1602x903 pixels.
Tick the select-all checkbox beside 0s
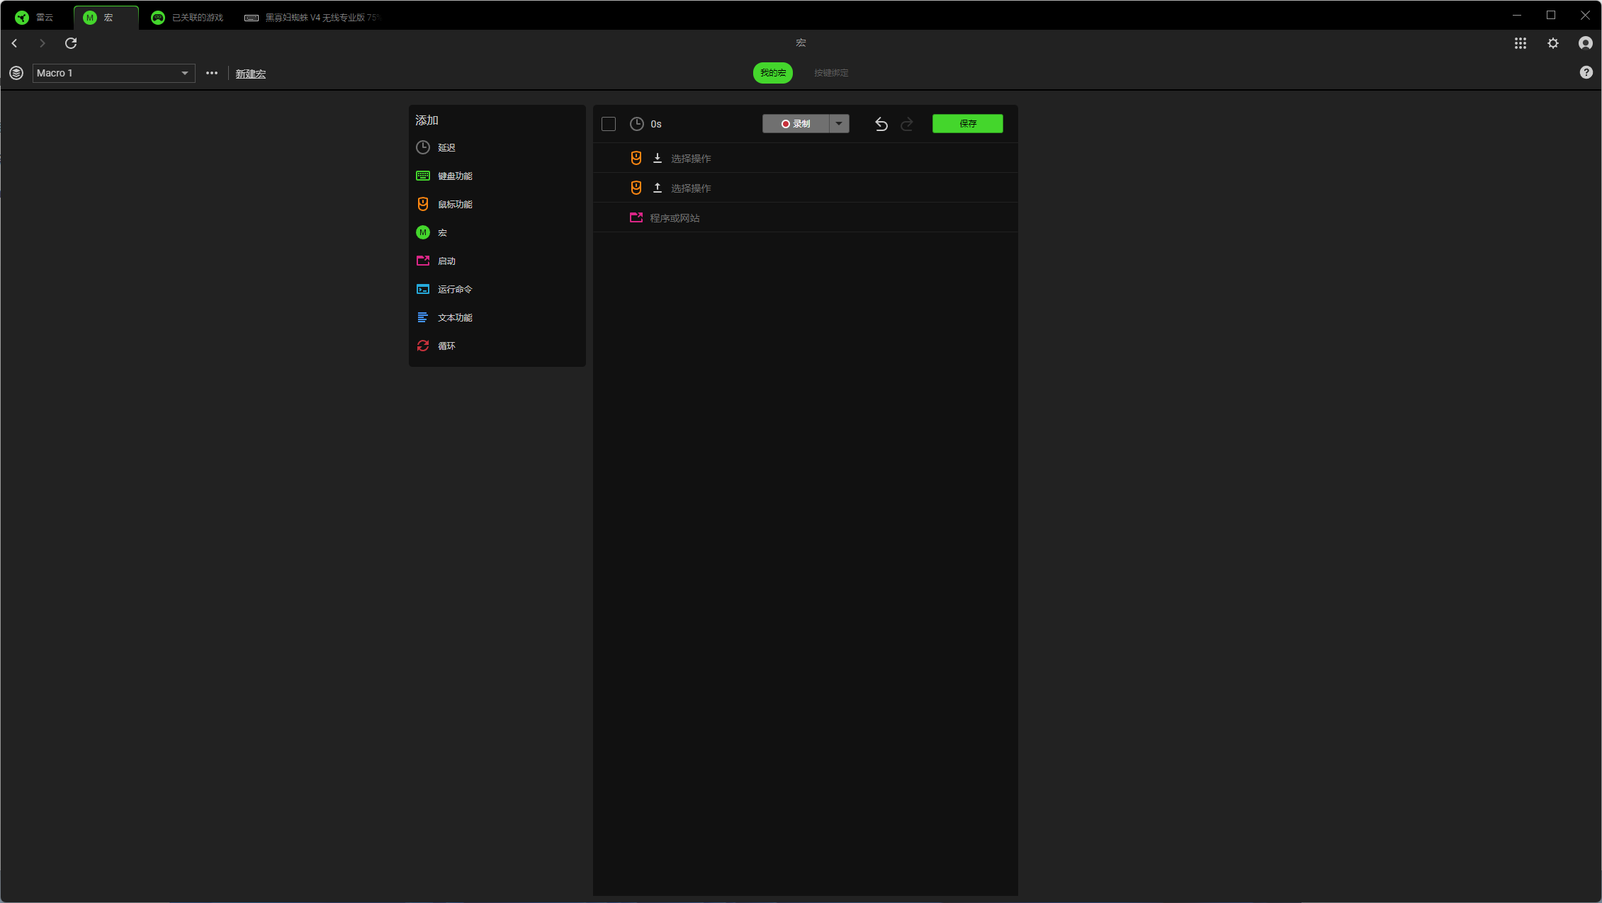(x=608, y=124)
